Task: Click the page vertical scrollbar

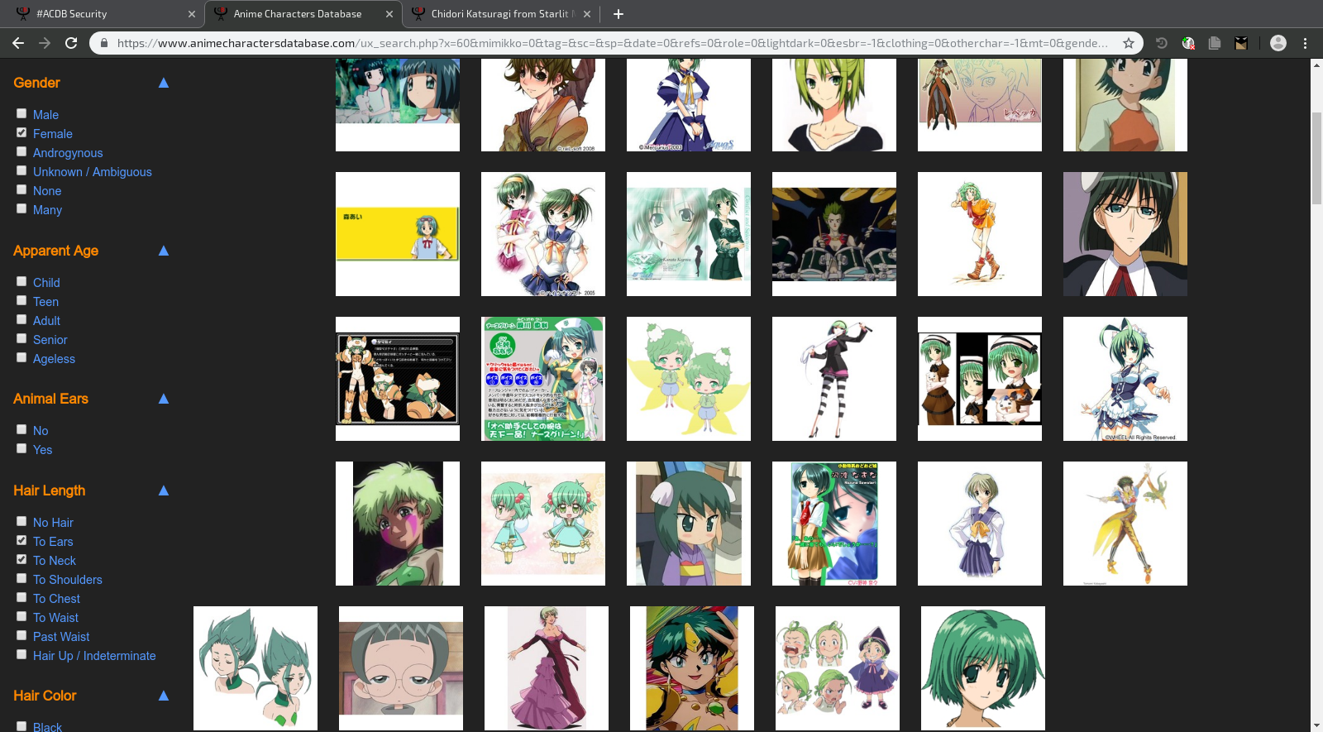Action: click(x=1316, y=157)
